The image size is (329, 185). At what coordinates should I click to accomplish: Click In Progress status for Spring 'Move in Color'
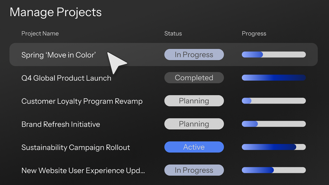[x=194, y=55]
